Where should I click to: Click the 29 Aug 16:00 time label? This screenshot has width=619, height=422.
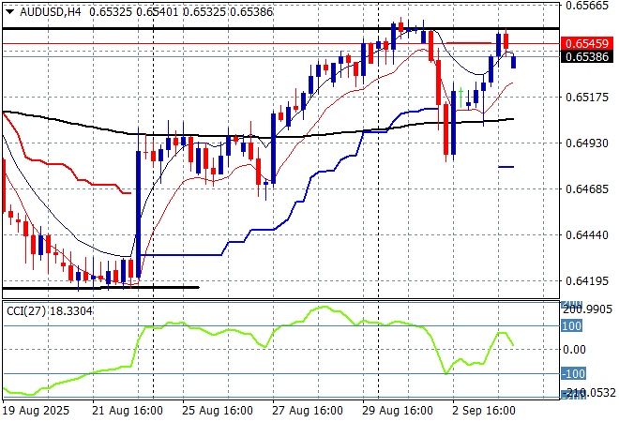[397, 411]
